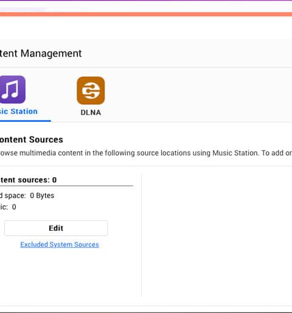Select the Content Management heading text
The height and width of the screenshot is (313, 292).
(41, 54)
